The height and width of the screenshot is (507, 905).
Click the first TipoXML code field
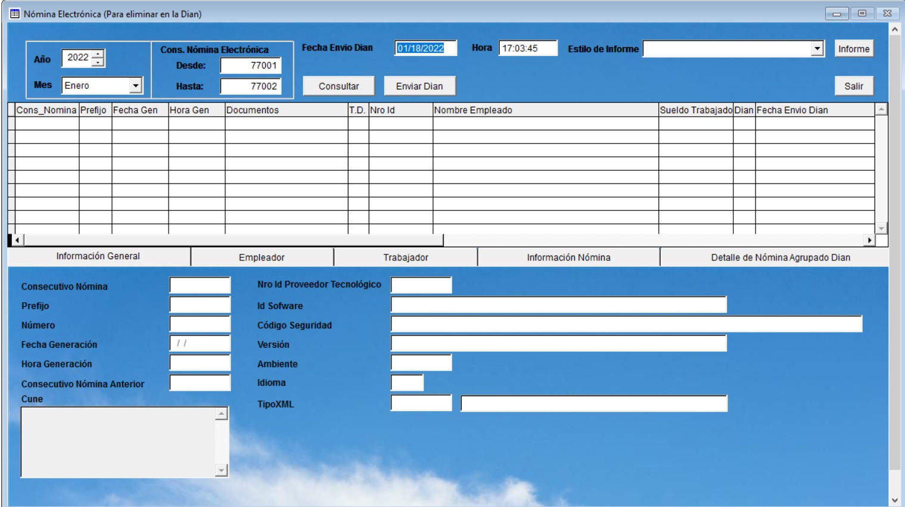coord(421,403)
